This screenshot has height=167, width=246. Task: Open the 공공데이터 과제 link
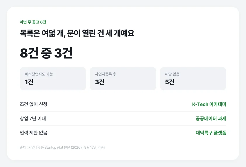tap(211, 118)
